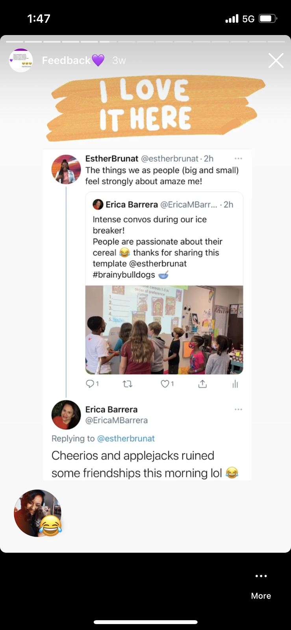Tap the Feedback highlight profile picture
Viewport: 291px width, 630px height.
21,60
